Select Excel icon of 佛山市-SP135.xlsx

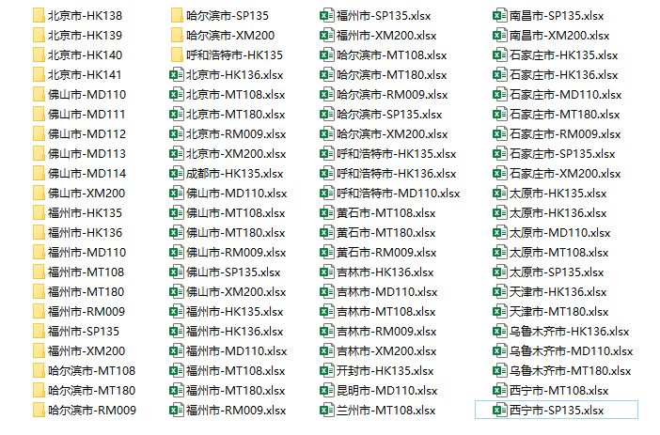(177, 272)
